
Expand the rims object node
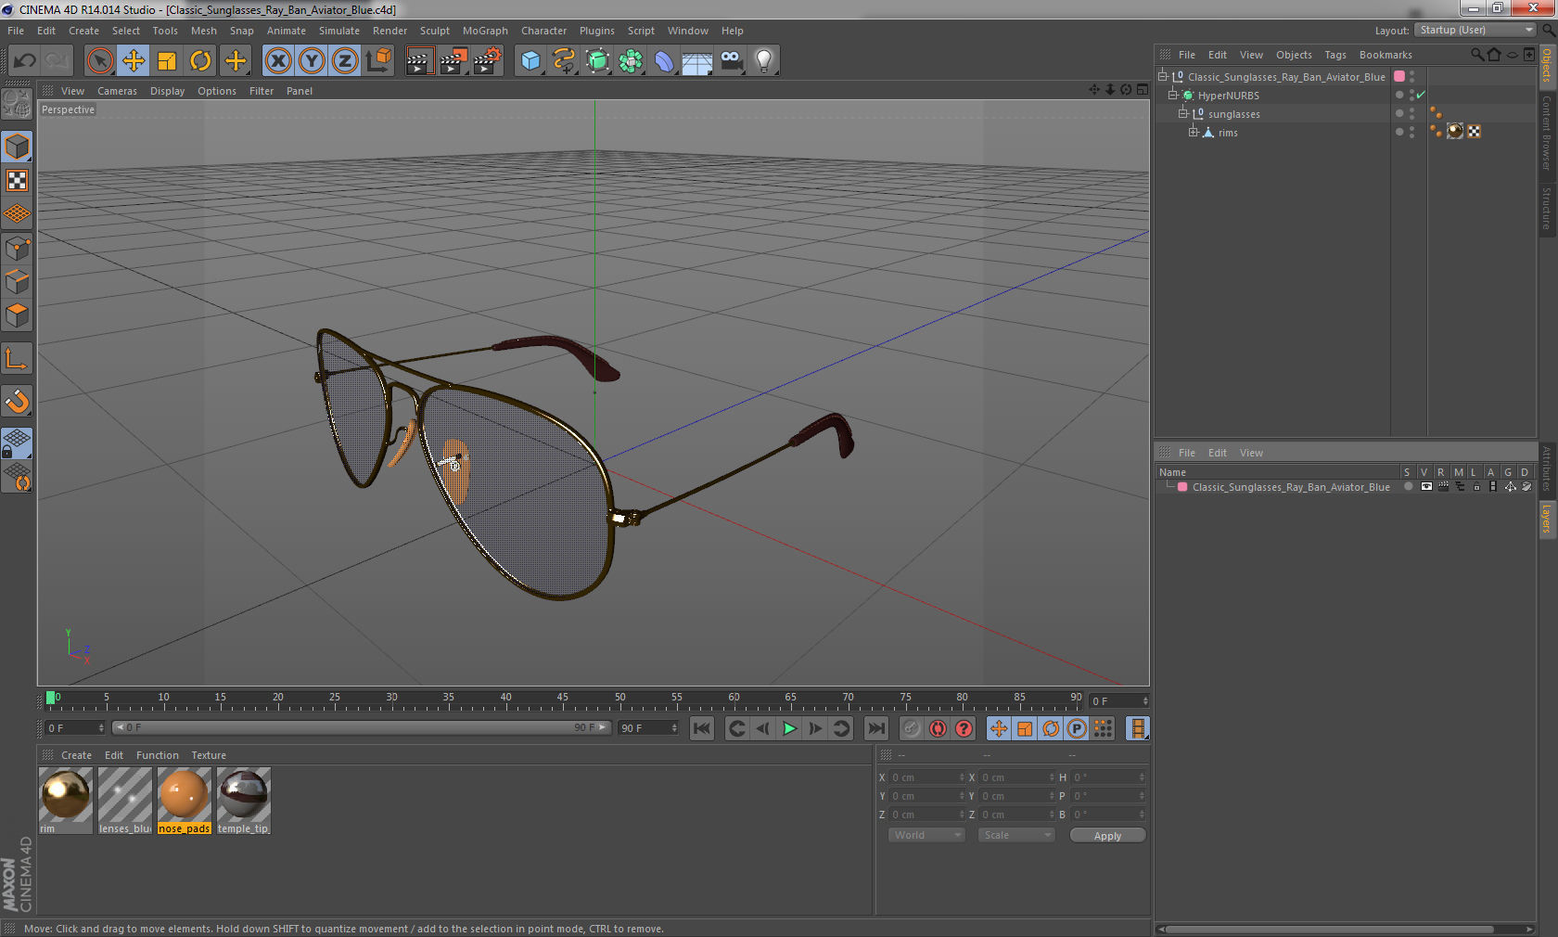click(1194, 132)
